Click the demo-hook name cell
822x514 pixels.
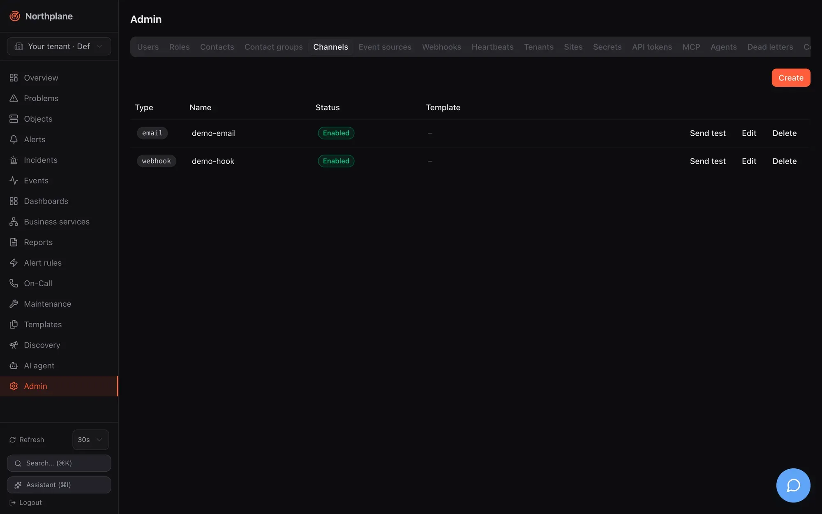point(213,161)
